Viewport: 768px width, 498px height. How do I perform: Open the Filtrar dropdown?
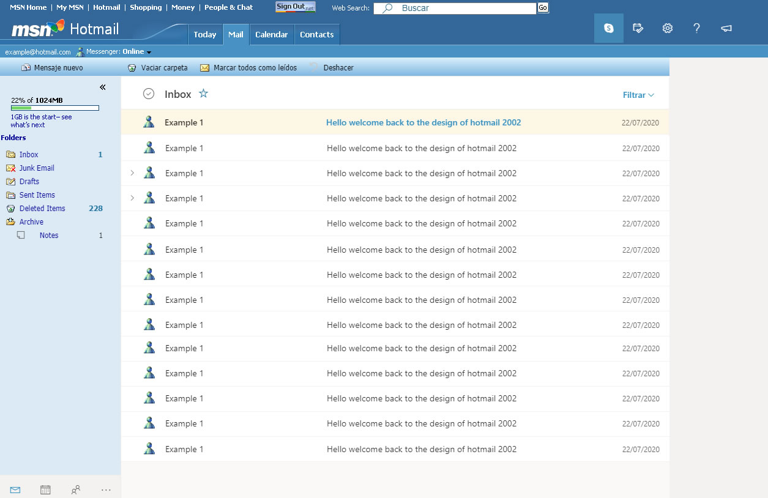[638, 95]
